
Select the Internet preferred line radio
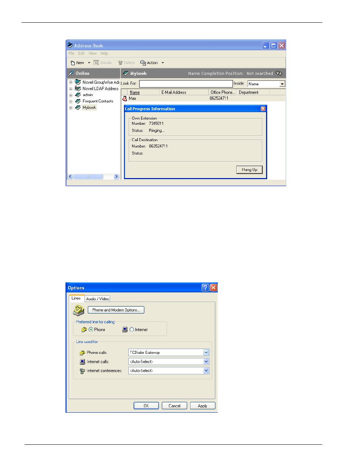pyautogui.click(x=132, y=330)
